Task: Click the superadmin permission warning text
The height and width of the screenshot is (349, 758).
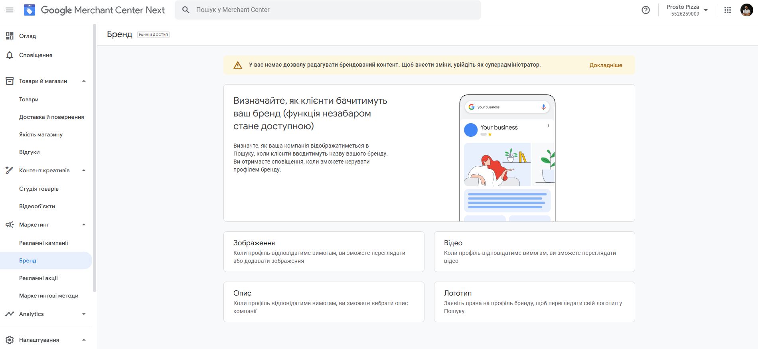Action: click(395, 65)
